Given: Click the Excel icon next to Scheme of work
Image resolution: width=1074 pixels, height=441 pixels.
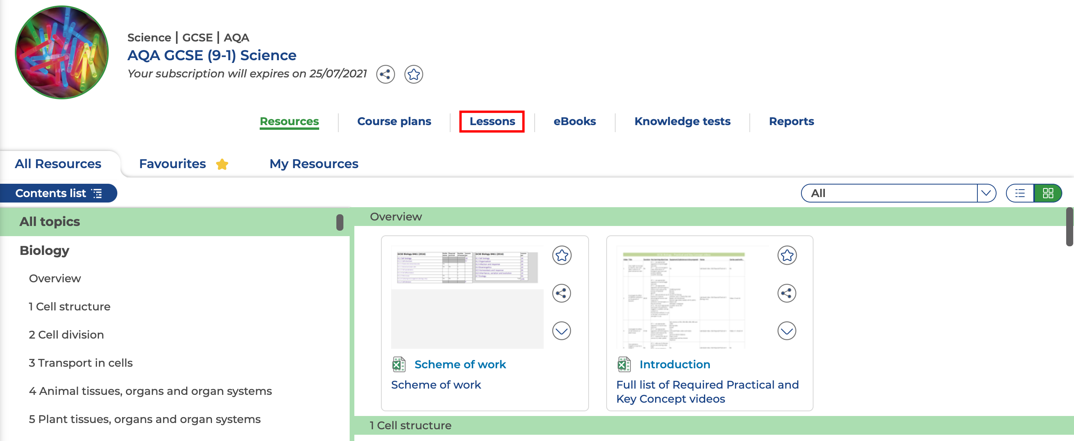Looking at the screenshot, I should point(399,364).
